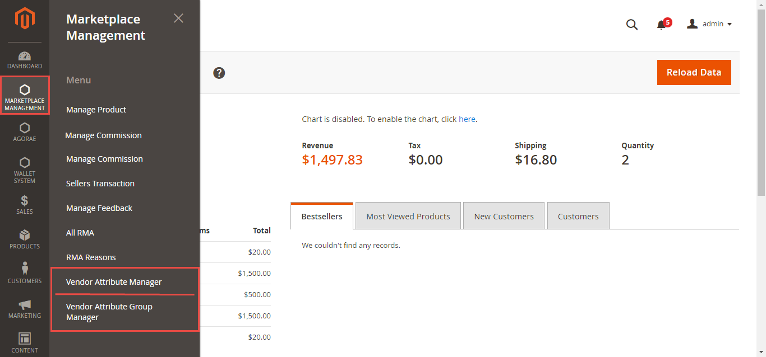Click the help question mark icon
Screen dimensions: 766x357
coord(219,73)
